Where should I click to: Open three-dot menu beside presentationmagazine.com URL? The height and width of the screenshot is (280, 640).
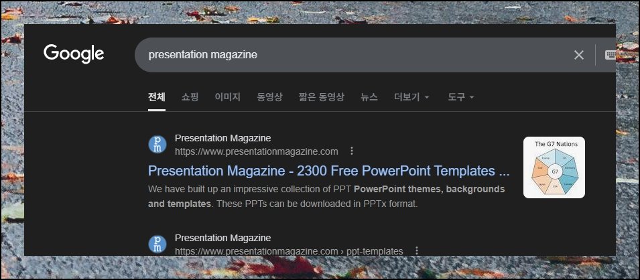tap(352, 151)
